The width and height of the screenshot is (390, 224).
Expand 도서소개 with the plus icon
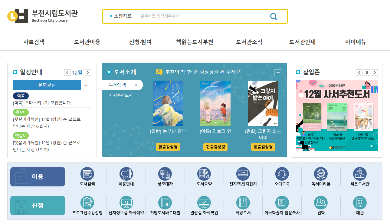tap(278, 73)
